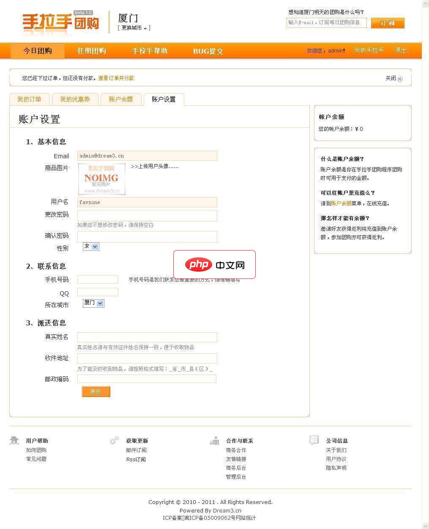Screen dimensions: 429x529
Task: Click the people icon beside 合作与联系
Action: point(214,440)
